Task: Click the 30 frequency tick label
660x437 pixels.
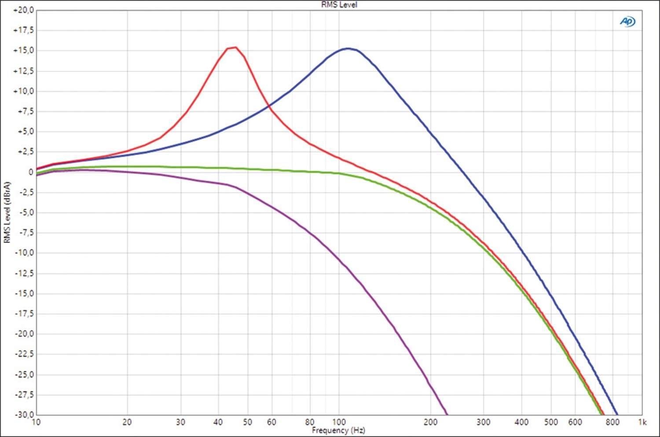Action: (x=180, y=422)
